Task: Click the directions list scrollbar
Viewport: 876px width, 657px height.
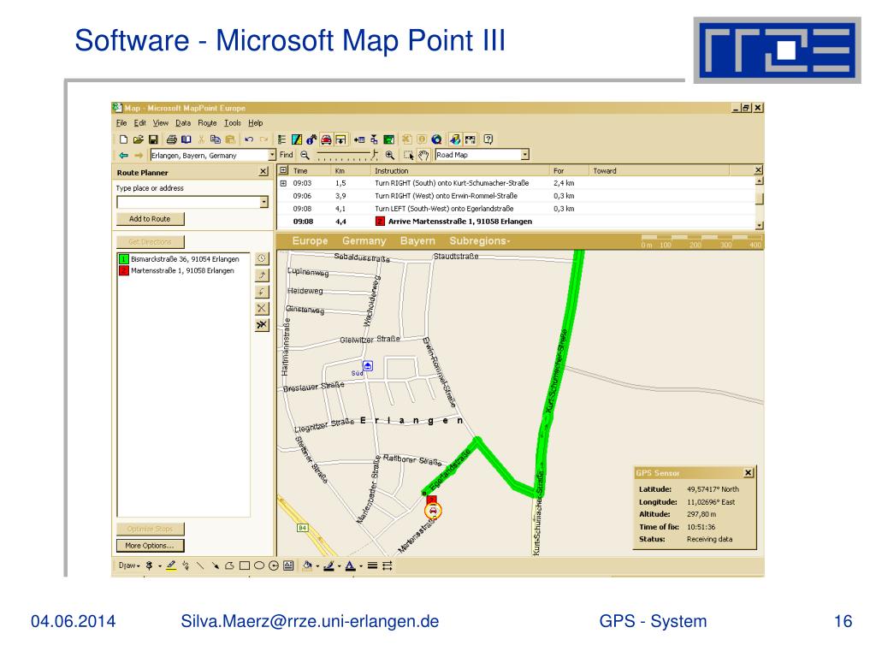Action: tap(760, 204)
